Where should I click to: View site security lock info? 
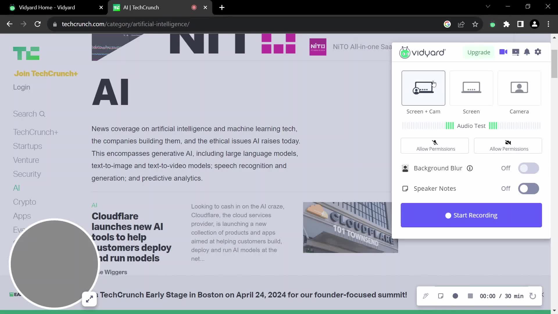[x=55, y=24]
